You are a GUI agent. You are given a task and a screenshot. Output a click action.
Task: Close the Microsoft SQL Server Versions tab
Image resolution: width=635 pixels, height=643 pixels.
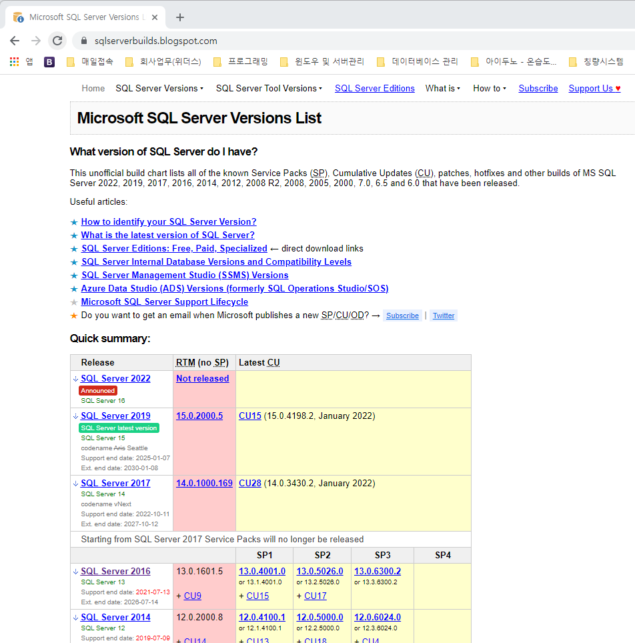[x=155, y=17]
